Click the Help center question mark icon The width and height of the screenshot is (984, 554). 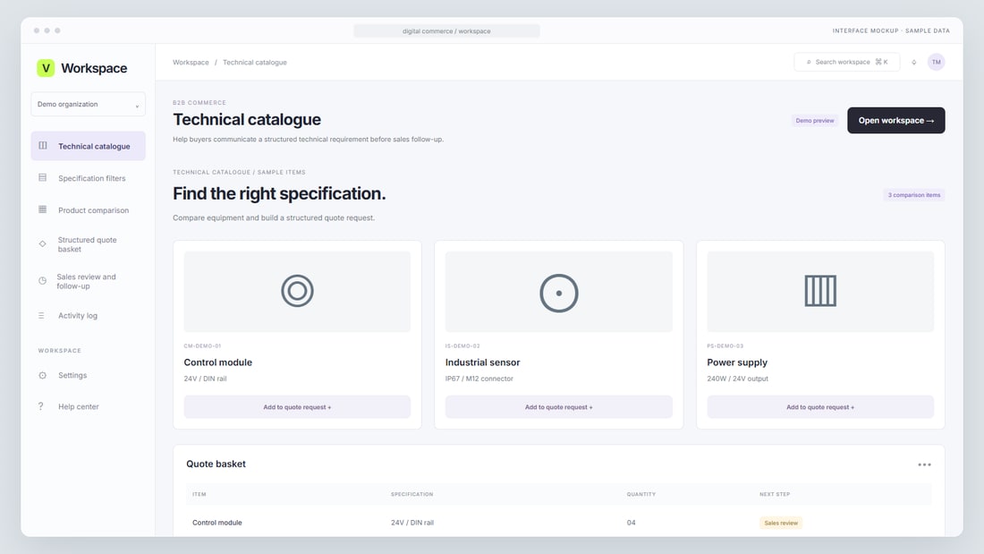41,406
